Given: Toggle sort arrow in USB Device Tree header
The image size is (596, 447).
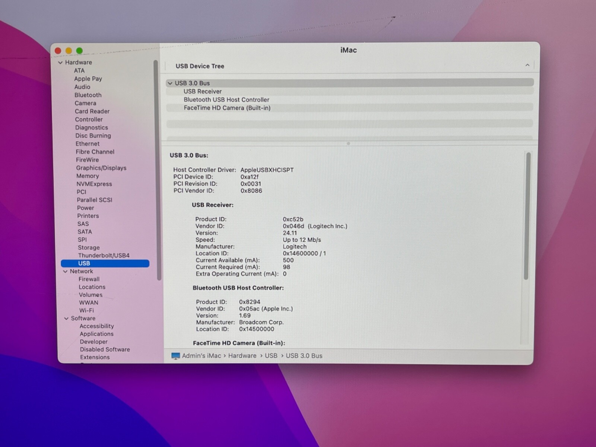Looking at the screenshot, I should 527,65.
